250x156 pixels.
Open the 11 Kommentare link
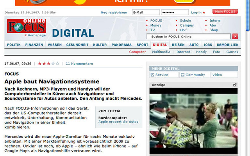coord(79,64)
